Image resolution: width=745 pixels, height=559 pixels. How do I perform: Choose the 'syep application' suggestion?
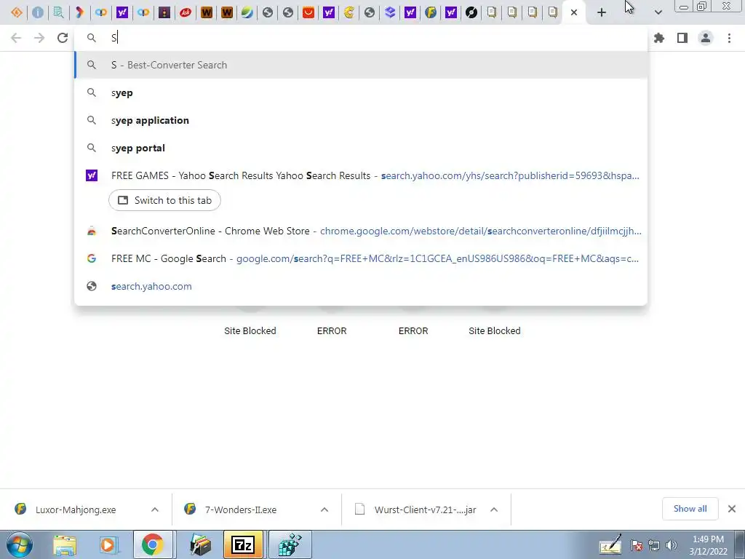pos(361,120)
